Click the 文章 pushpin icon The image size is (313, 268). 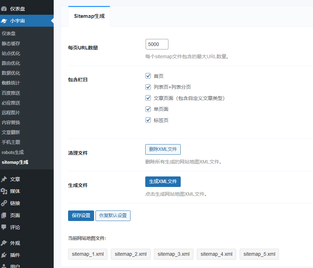tap(4, 179)
